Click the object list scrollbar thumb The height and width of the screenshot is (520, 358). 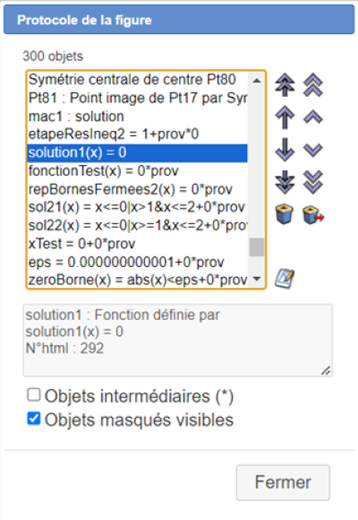[x=257, y=247]
